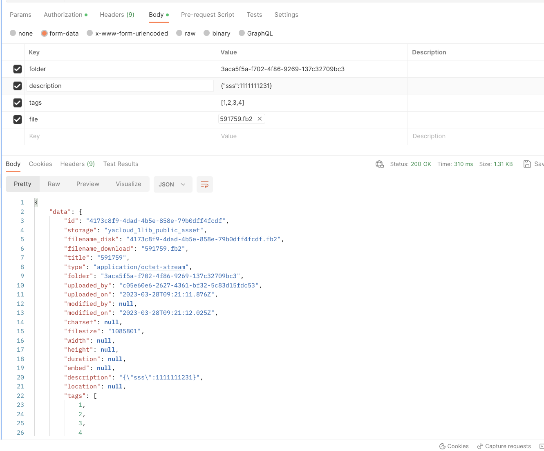Toggle line wrapping in the response viewer
This screenshot has width=544, height=451.
[x=204, y=184]
